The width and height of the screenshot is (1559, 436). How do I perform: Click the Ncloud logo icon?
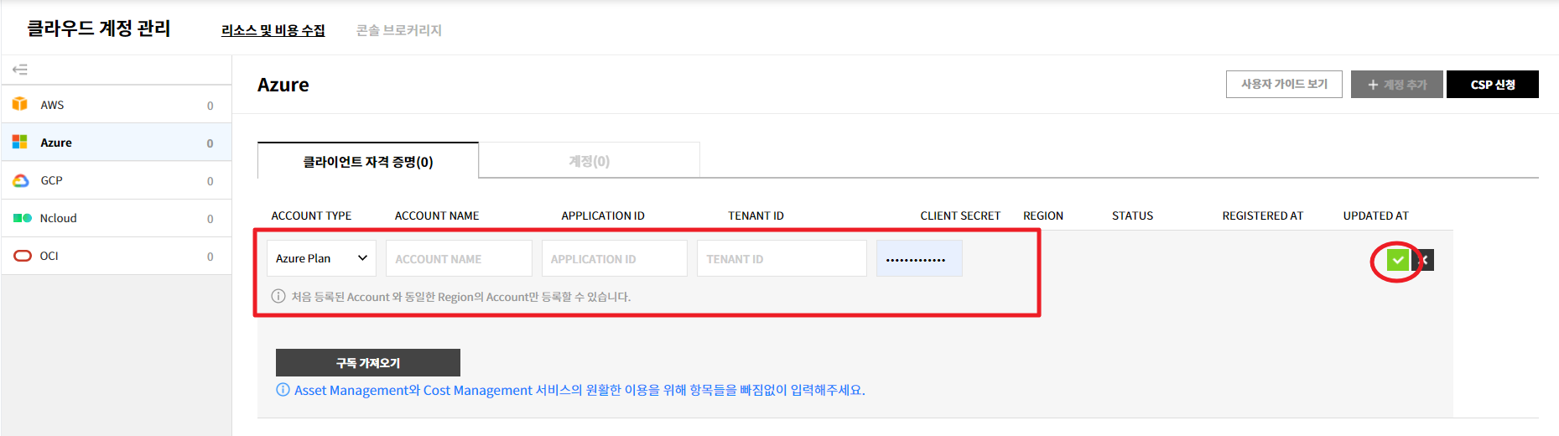[22, 218]
